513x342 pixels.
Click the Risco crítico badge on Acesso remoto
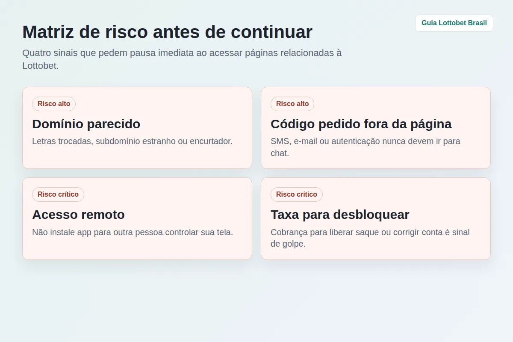(58, 195)
